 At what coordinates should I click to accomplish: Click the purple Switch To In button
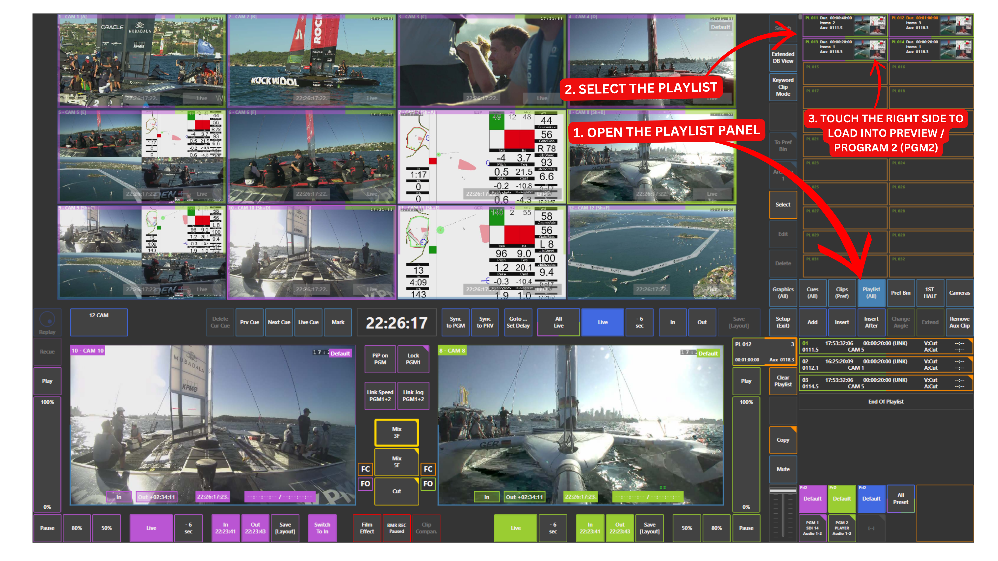coord(322,528)
